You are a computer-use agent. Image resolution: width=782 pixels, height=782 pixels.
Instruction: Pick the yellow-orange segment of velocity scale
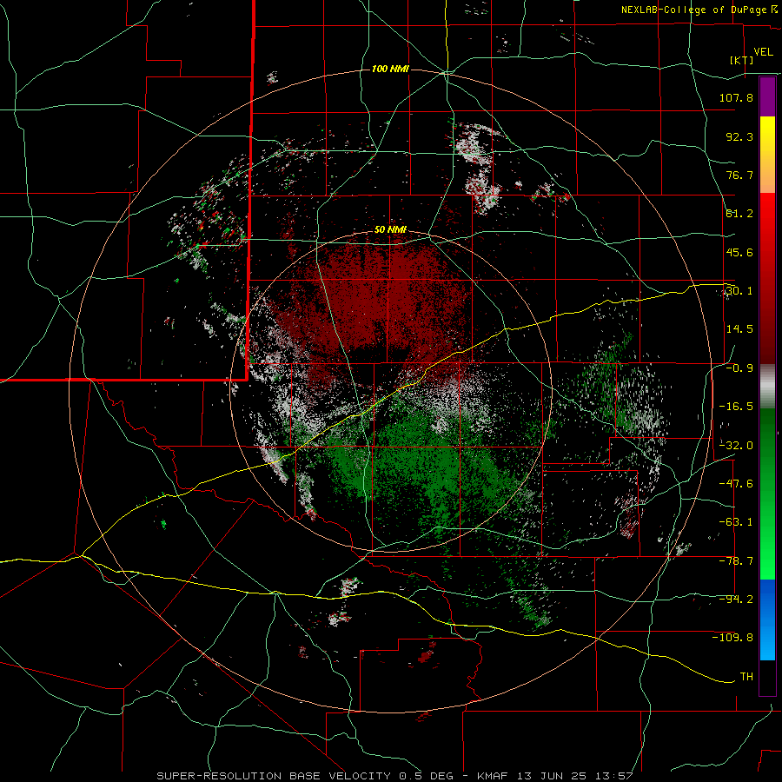(x=767, y=155)
